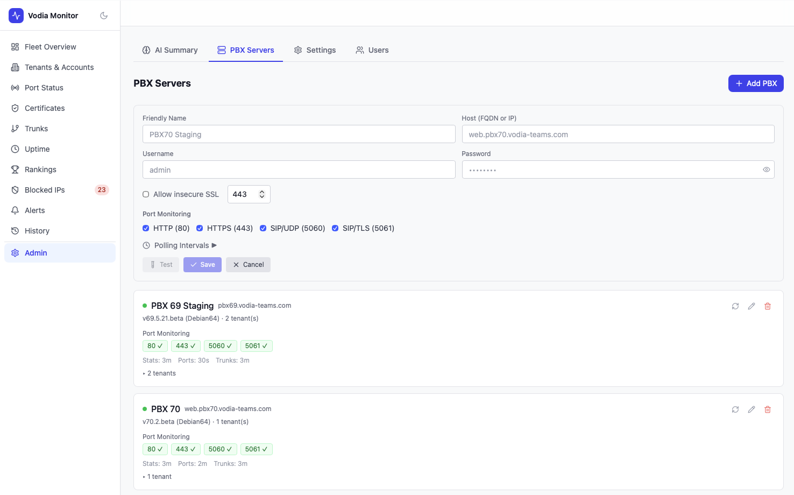Expand the 2 tenants list
Viewport: 794px width, 495px height.
[x=160, y=373]
